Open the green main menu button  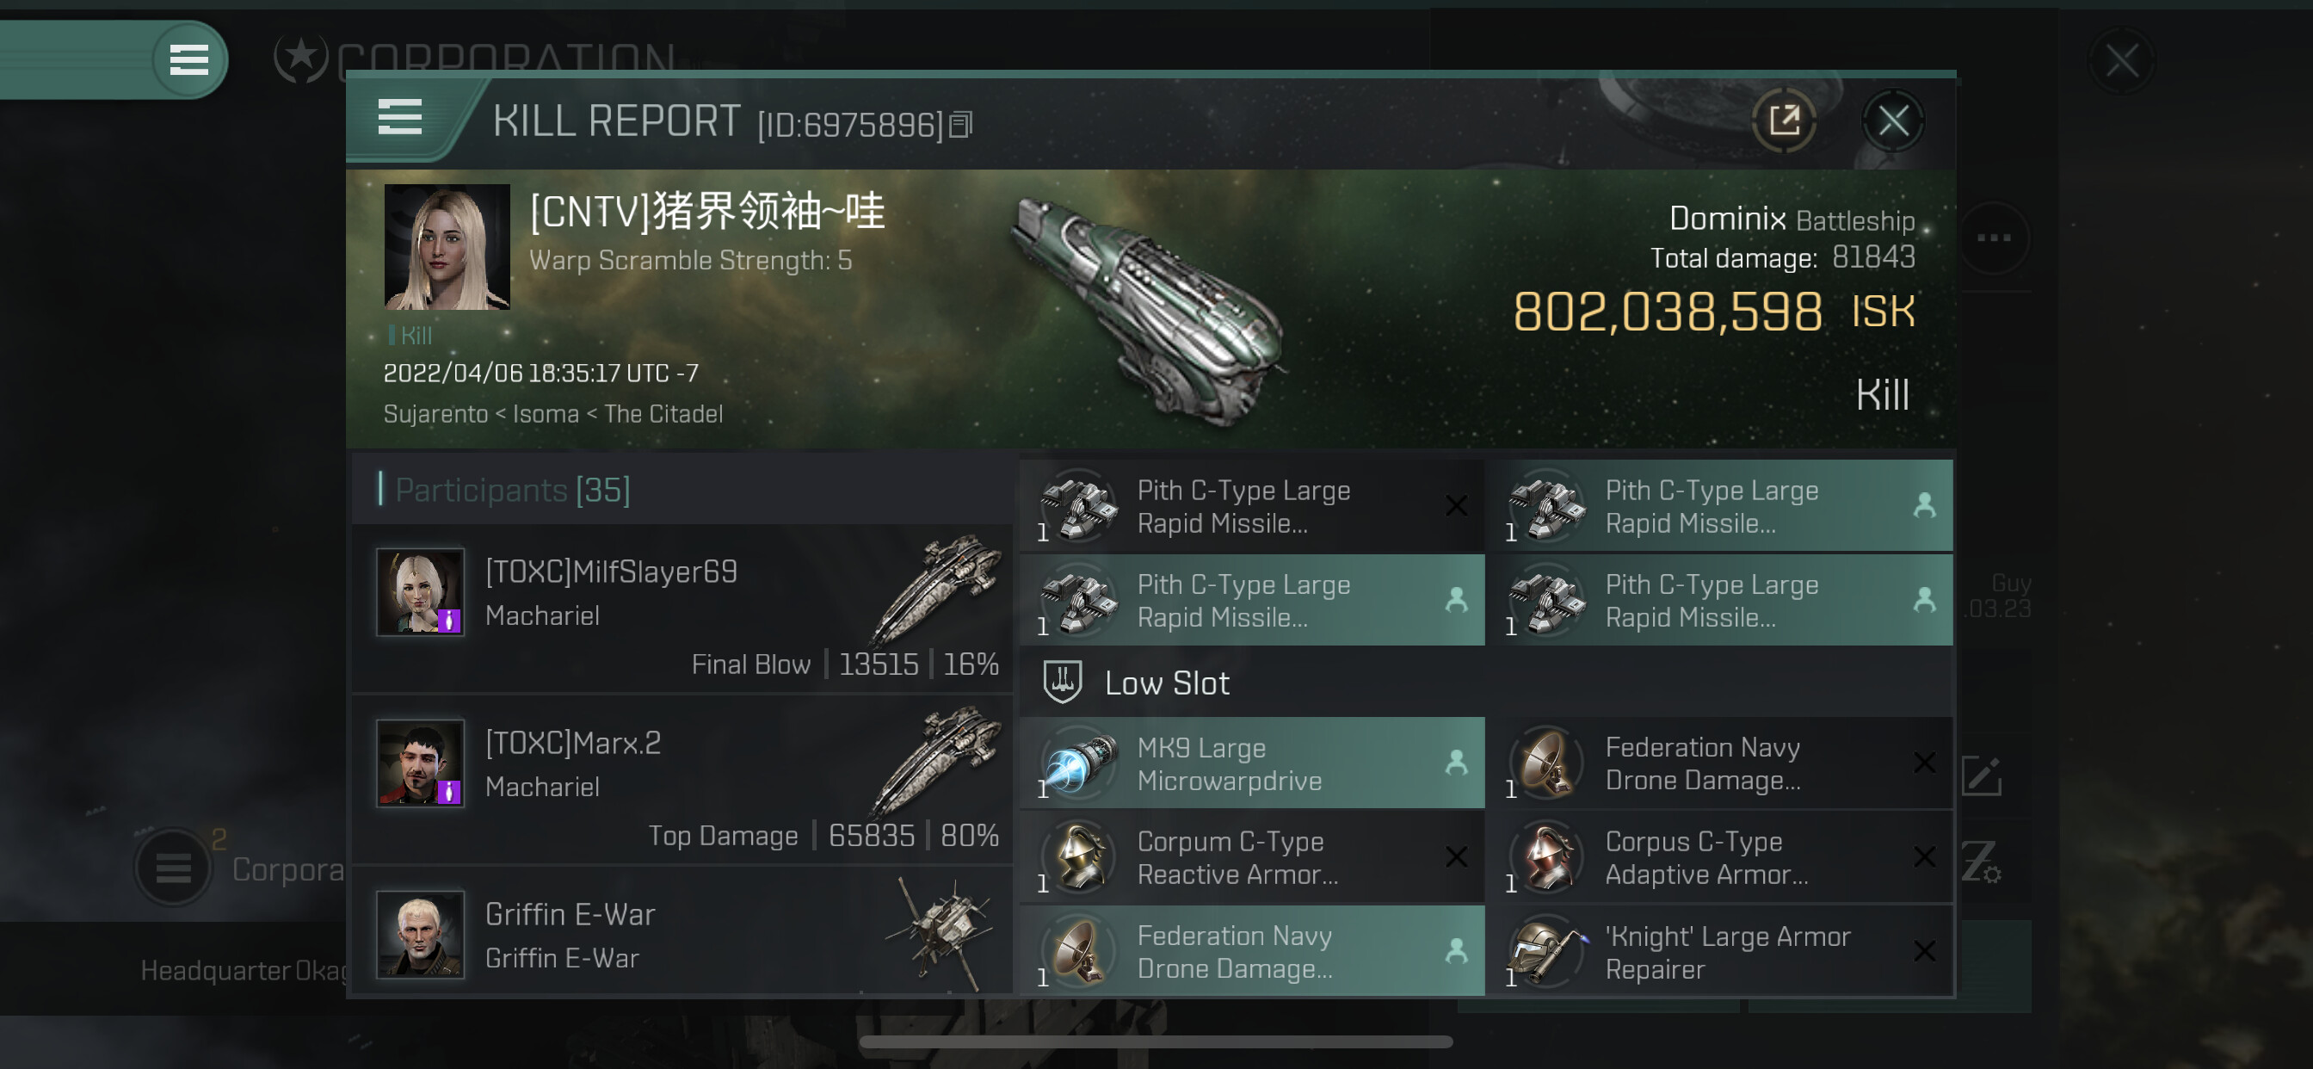(x=189, y=60)
